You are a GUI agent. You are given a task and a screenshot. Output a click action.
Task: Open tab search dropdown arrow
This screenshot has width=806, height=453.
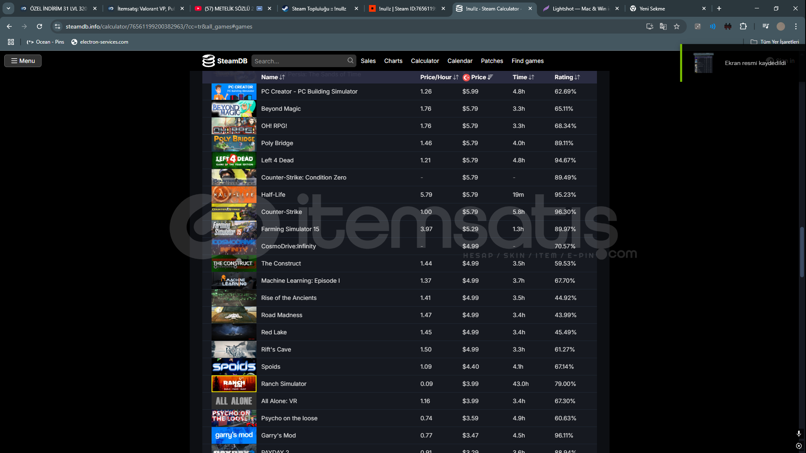coord(8,8)
